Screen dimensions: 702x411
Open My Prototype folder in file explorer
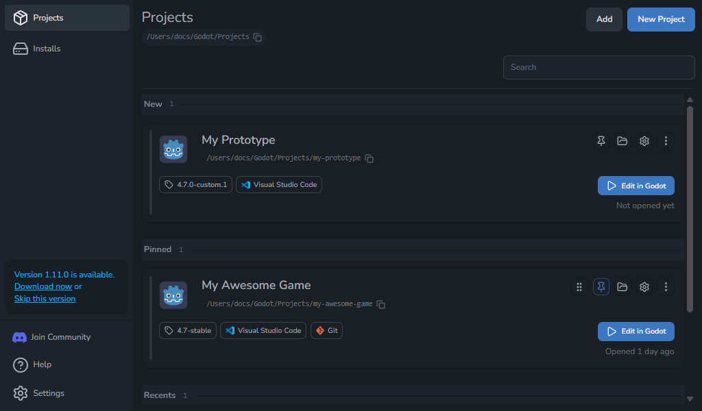(622, 141)
